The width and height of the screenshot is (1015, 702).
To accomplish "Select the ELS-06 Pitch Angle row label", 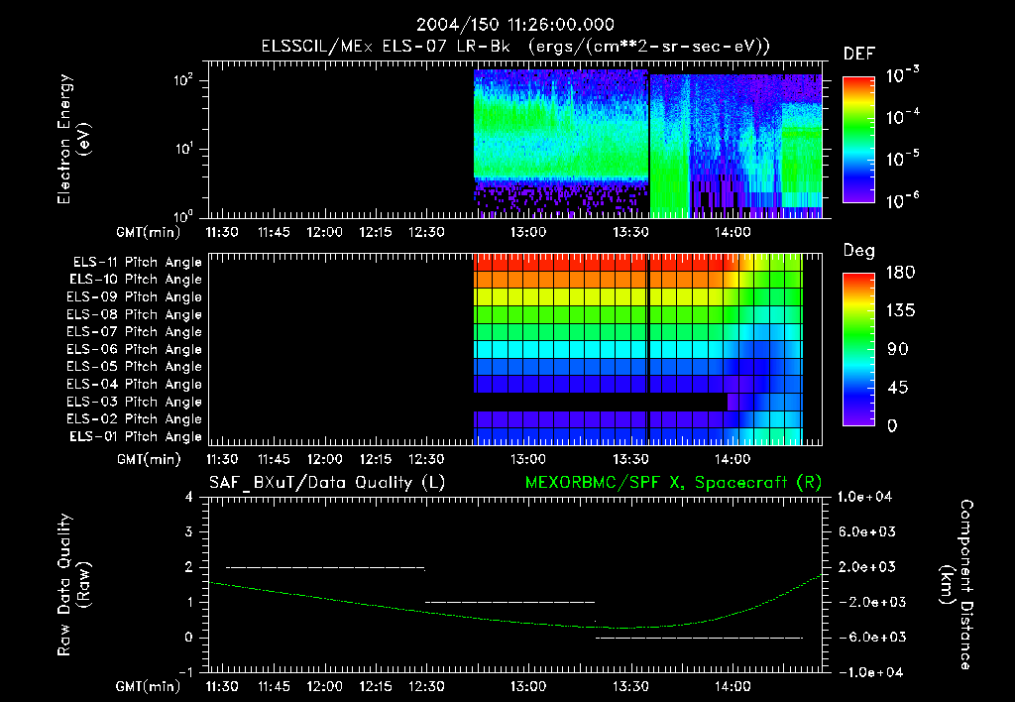I will click(x=135, y=349).
